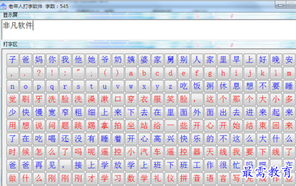Select the 器 character key
This screenshot has width=296, height=186.
[x=197, y=152]
